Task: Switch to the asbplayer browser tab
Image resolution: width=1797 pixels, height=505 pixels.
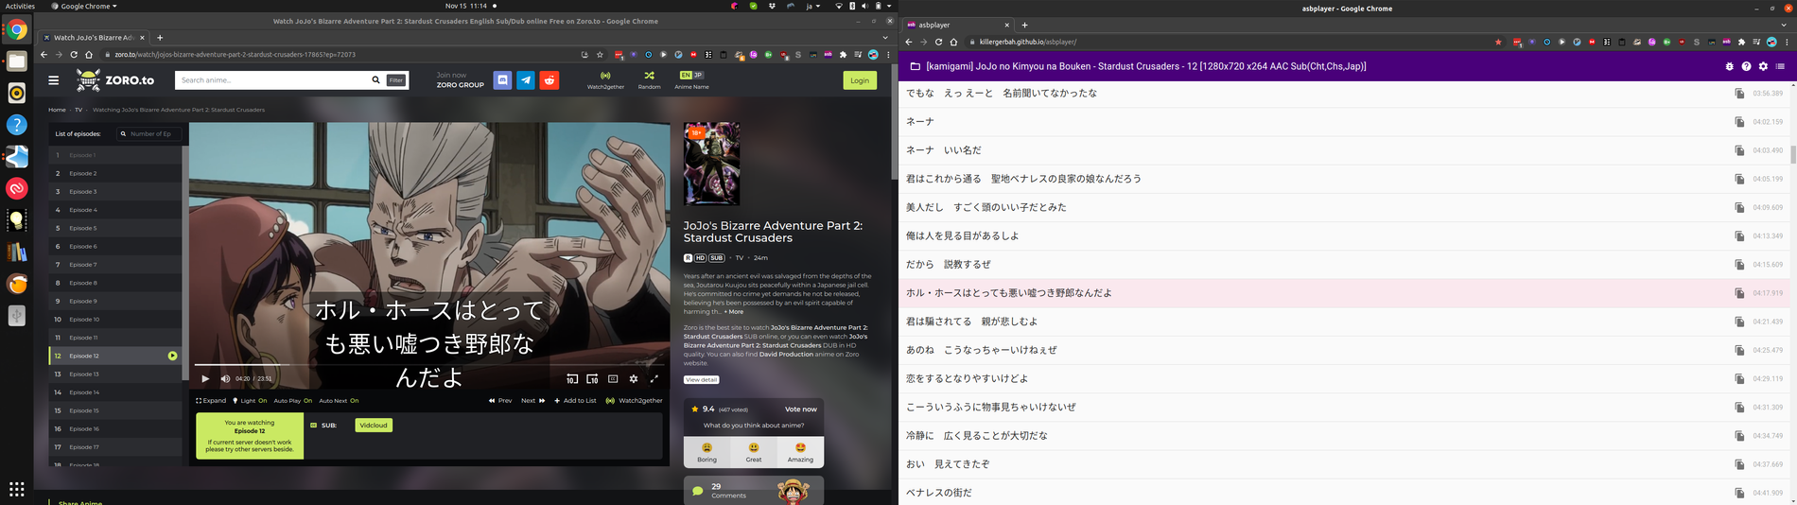Action: tap(957, 26)
